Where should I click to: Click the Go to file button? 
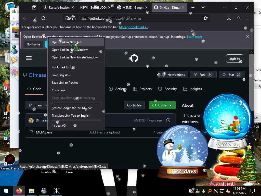tap(134, 105)
